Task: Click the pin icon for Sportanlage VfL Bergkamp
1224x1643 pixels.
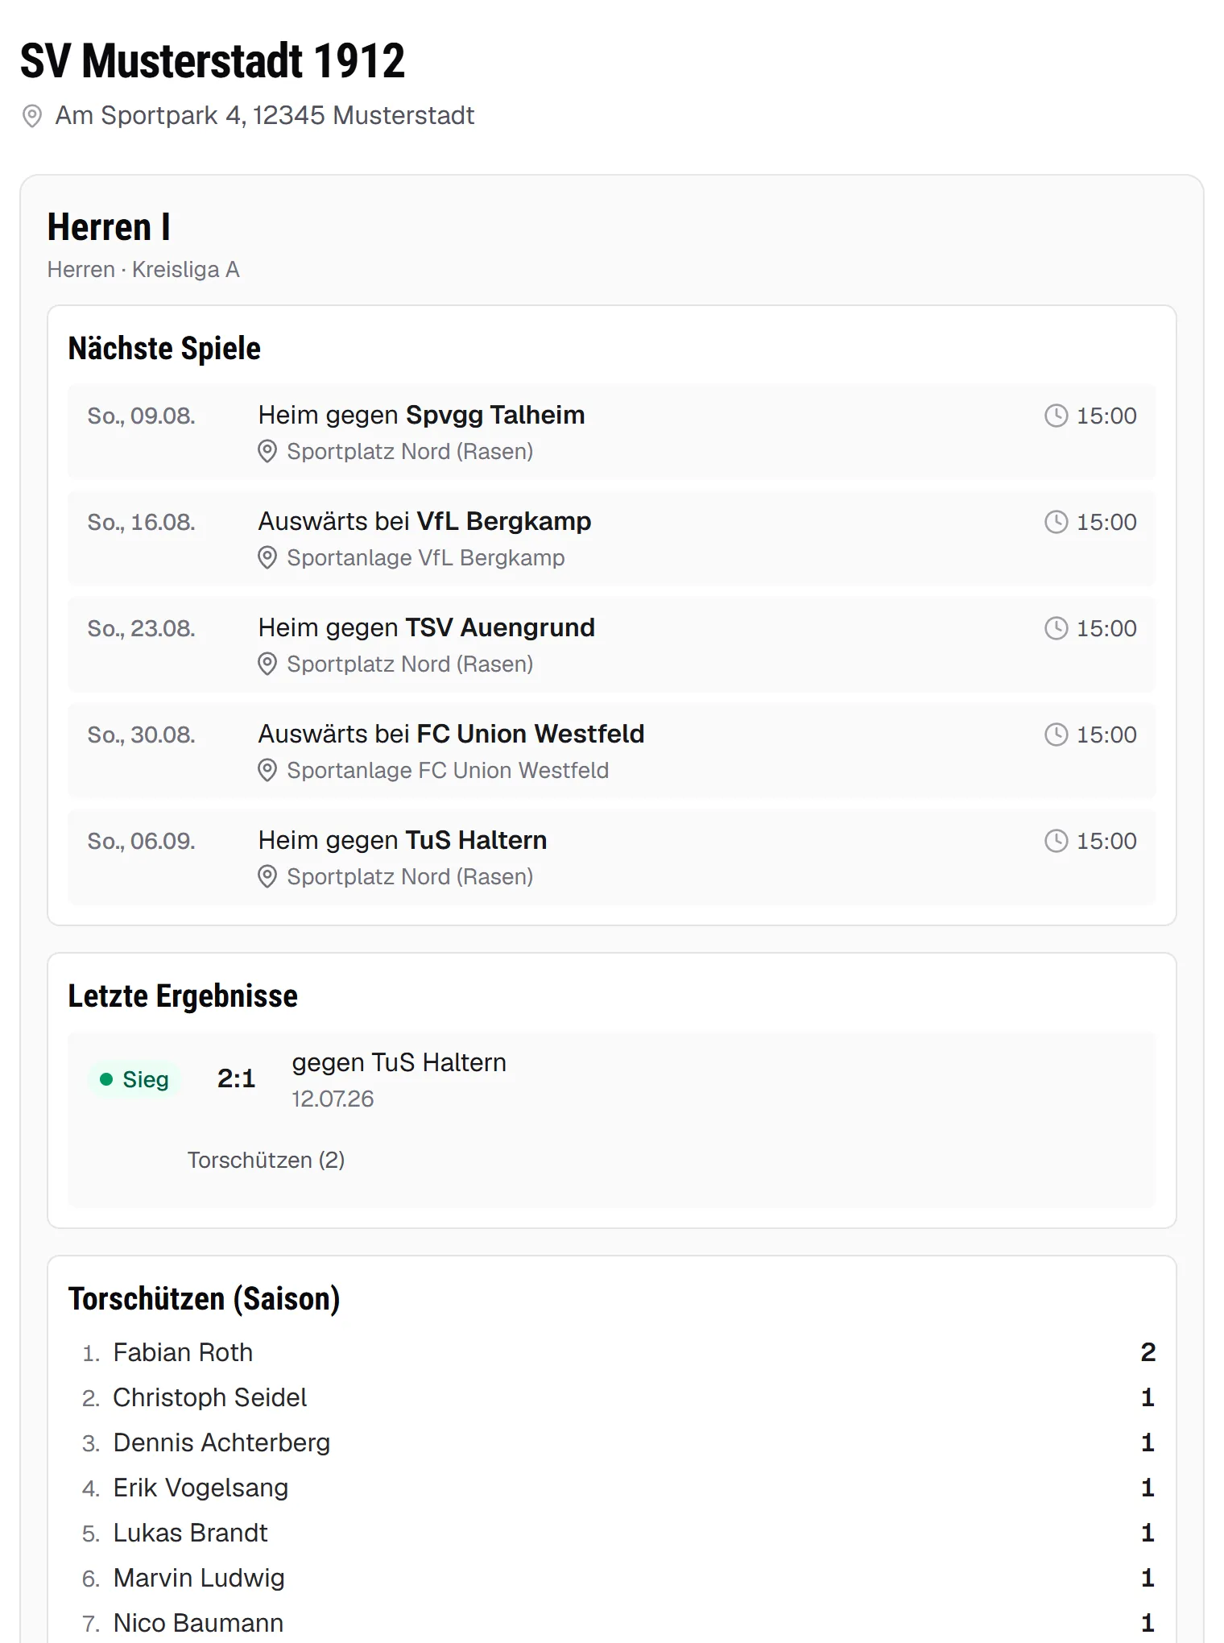Action: pos(267,557)
